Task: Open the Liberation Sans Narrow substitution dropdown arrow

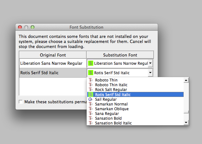Action: click(150, 63)
